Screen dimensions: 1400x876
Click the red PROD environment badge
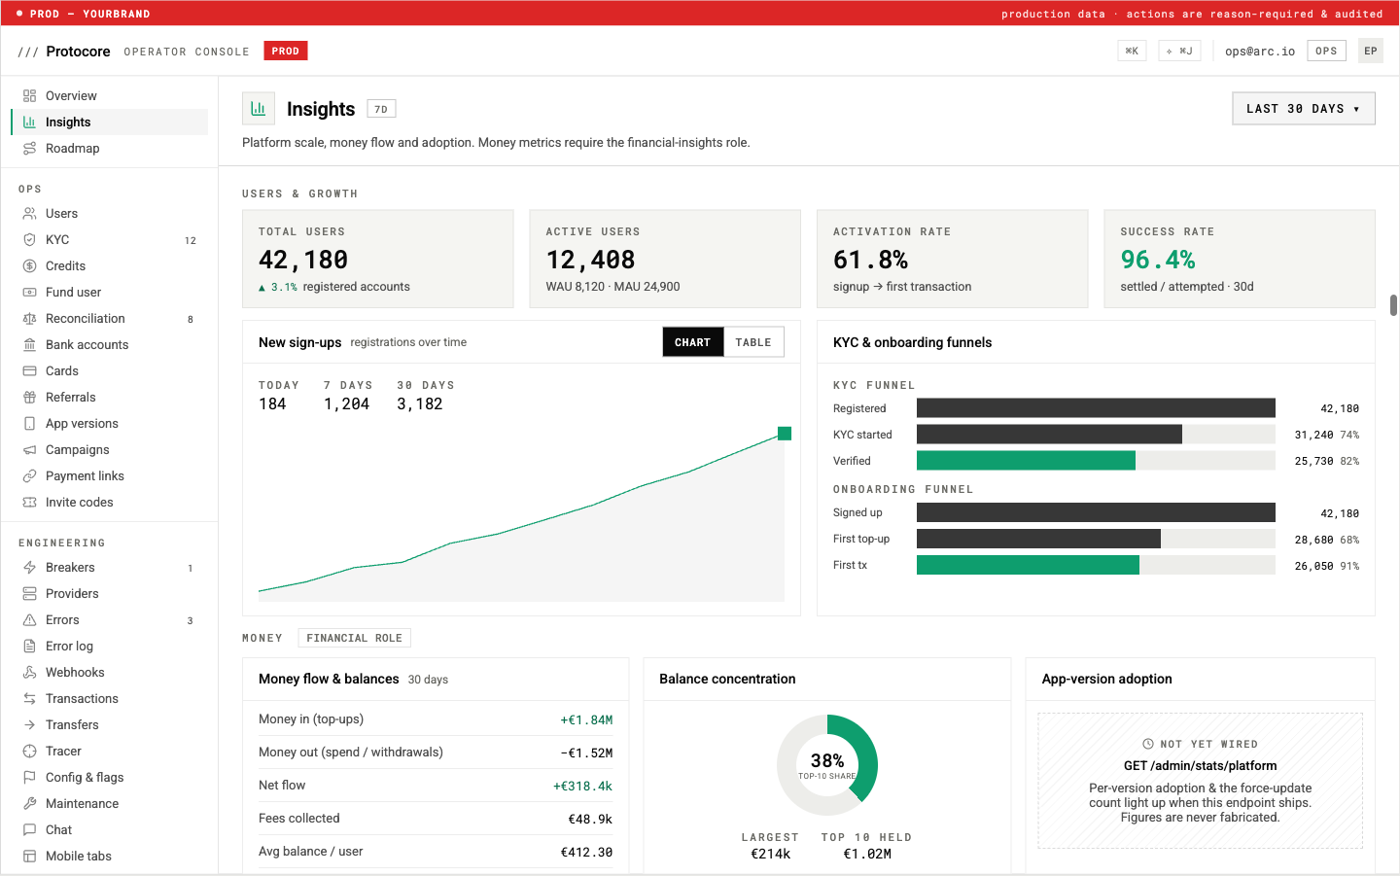pos(286,51)
